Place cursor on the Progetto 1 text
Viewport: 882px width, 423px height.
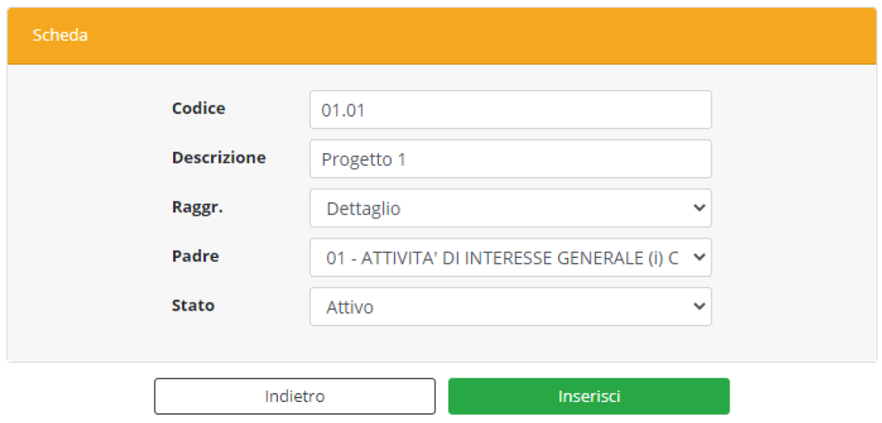coord(363,160)
